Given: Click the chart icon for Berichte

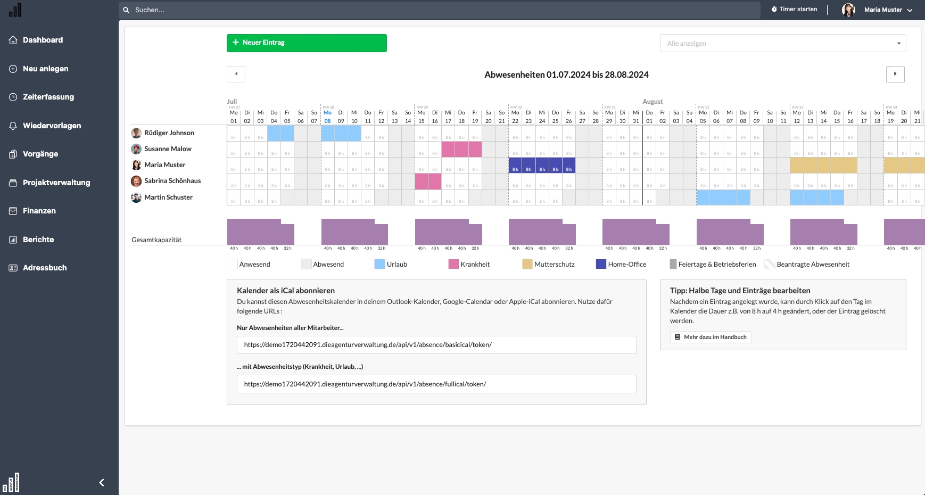Looking at the screenshot, I should [13, 240].
